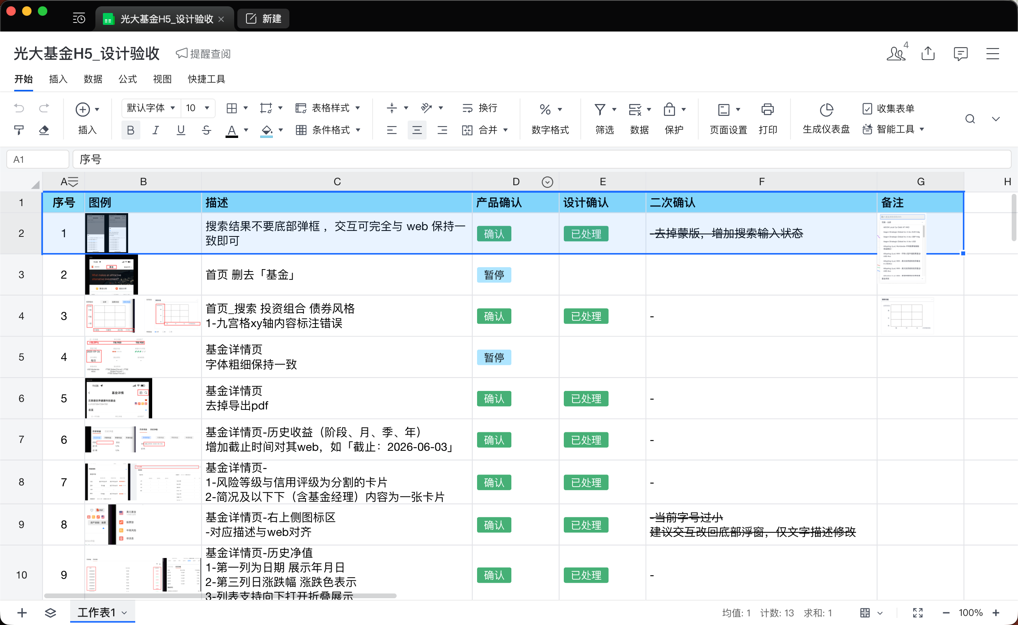Viewport: 1018px width, 625px height.
Task: Enter full screen mode icon
Action: pos(918,613)
